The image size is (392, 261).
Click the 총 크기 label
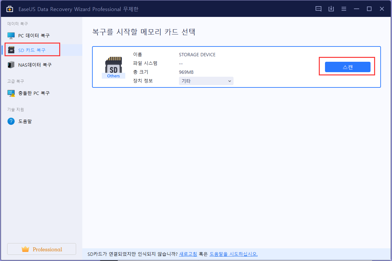pos(141,72)
